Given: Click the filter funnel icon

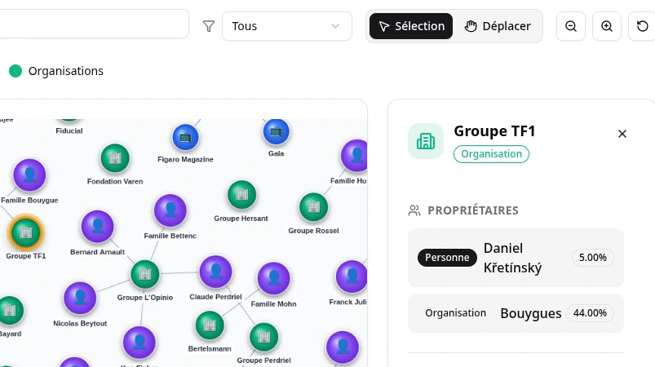Looking at the screenshot, I should pyautogui.click(x=209, y=26).
